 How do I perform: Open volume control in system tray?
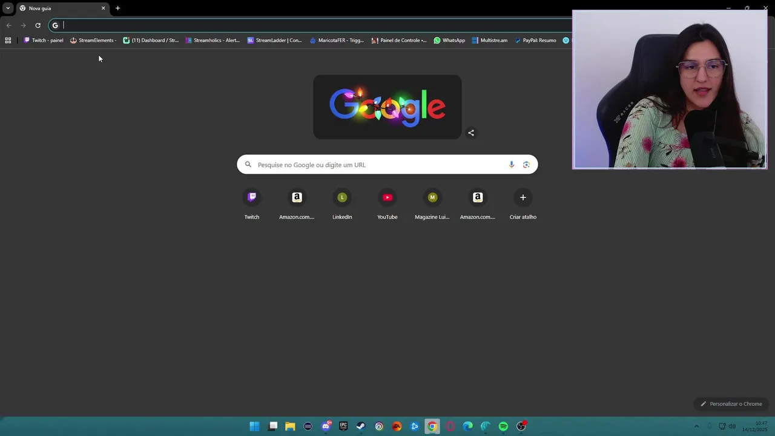click(x=732, y=426)
